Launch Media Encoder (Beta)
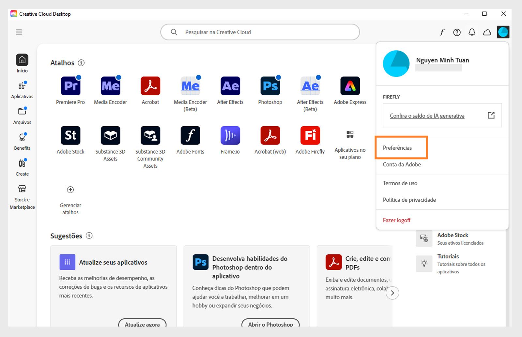 point(190,86)
